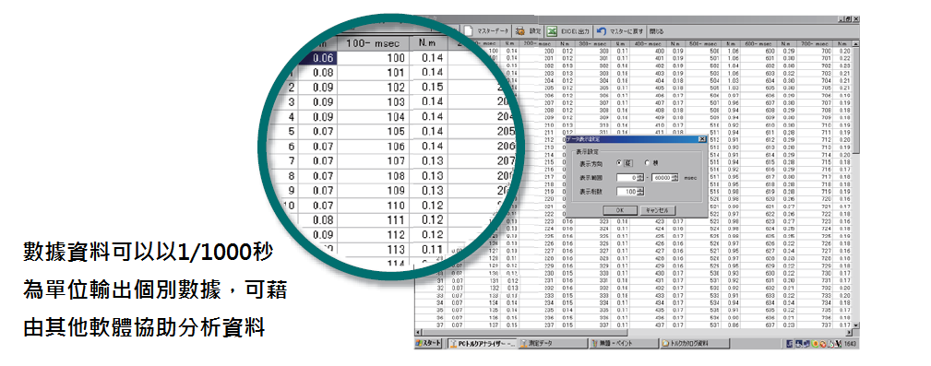The width and height of the screenshot is (931, 366).
Task: Click the 60000 msec range end spinner
Action: 674,177
